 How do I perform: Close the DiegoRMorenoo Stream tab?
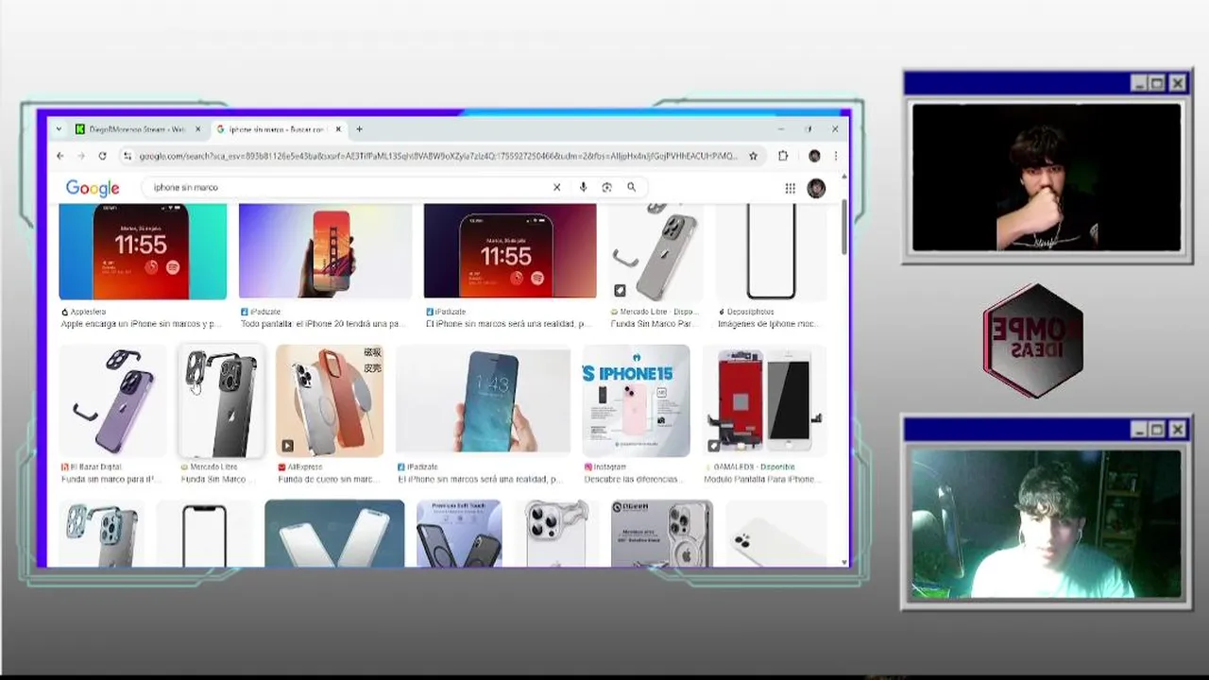point(197,129)
